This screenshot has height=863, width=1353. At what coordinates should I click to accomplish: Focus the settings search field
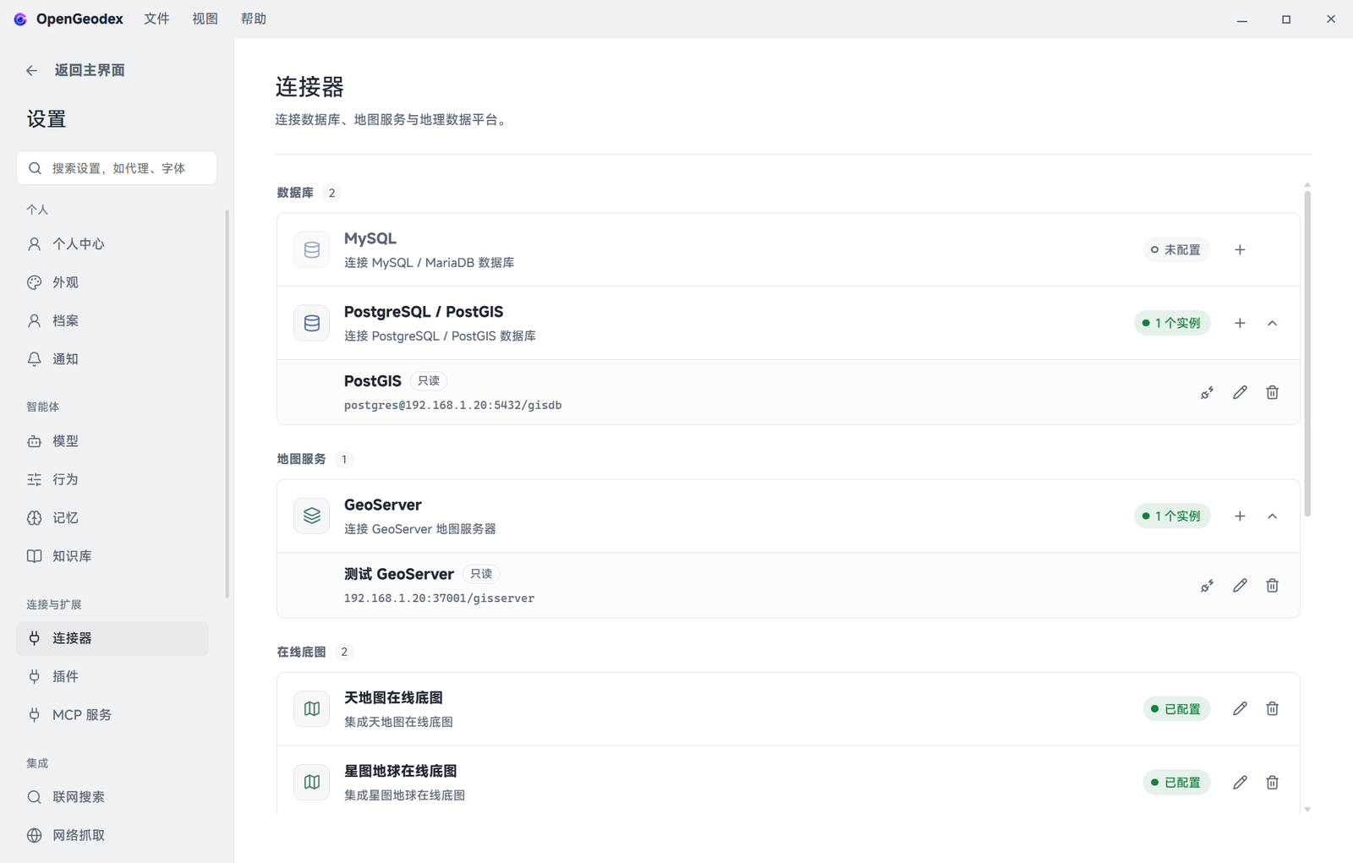coord(117,168)
